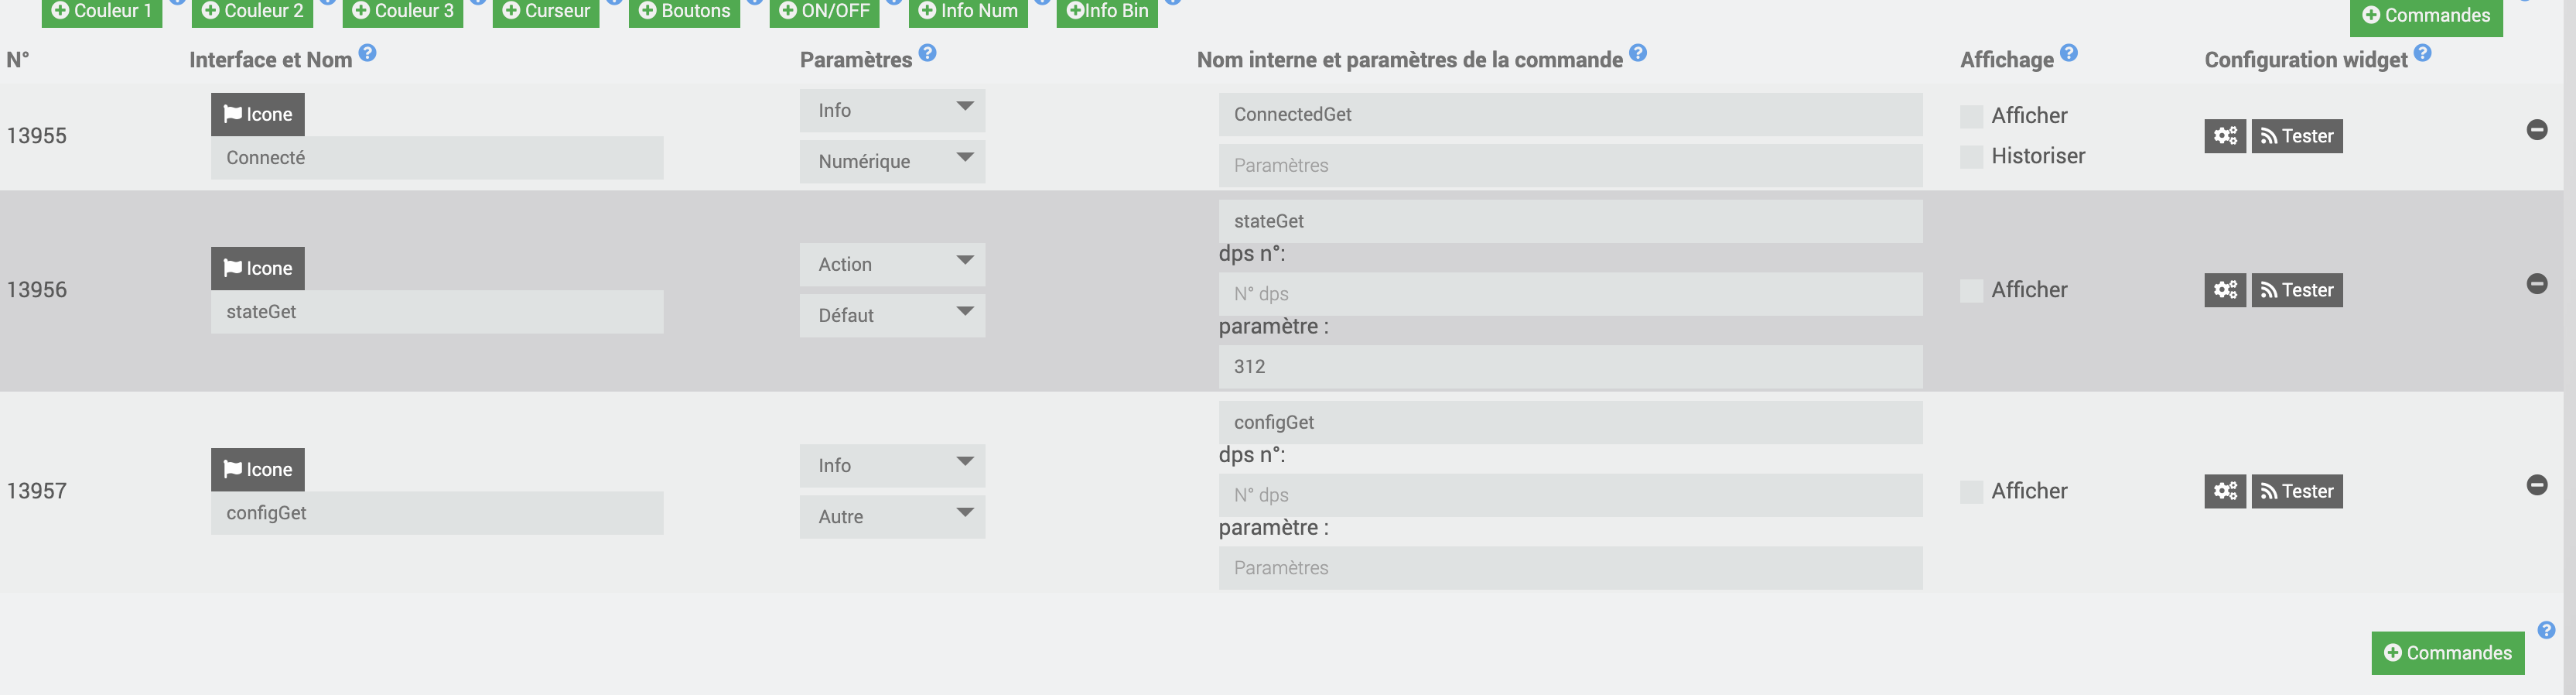
Task: Click the gears icon on stateGet row
Action: coord(2224,290)
